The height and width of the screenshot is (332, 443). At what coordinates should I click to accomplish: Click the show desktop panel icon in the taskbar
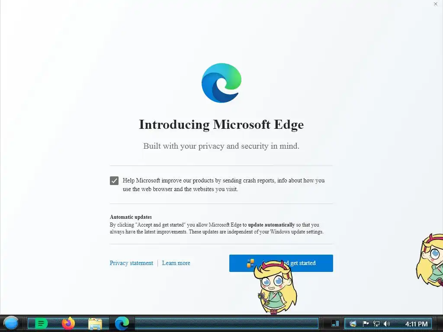tap(335, 323)
